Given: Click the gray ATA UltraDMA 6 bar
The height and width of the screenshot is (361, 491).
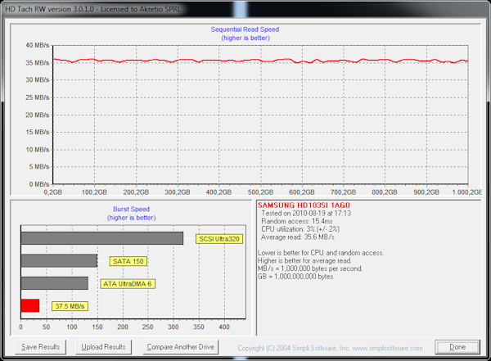Looking at the screenshot, I should 54,283.
